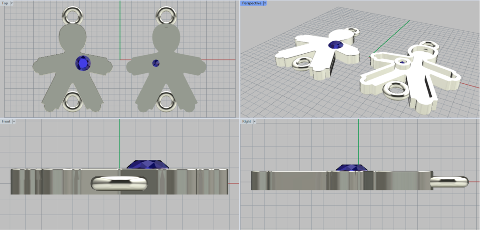480x231 pixels.
Task: Select the small blue gem in Top view
Action: point(156,63)
